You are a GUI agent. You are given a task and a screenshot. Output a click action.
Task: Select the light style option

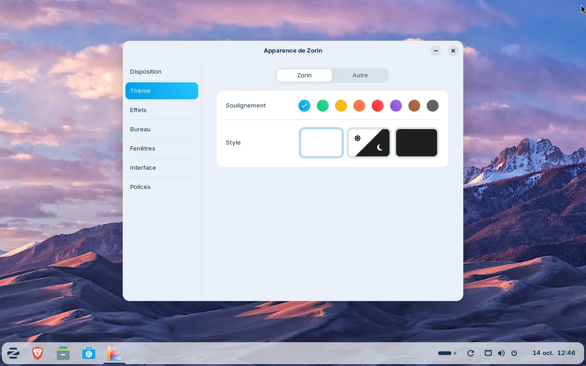coord(321,143)
